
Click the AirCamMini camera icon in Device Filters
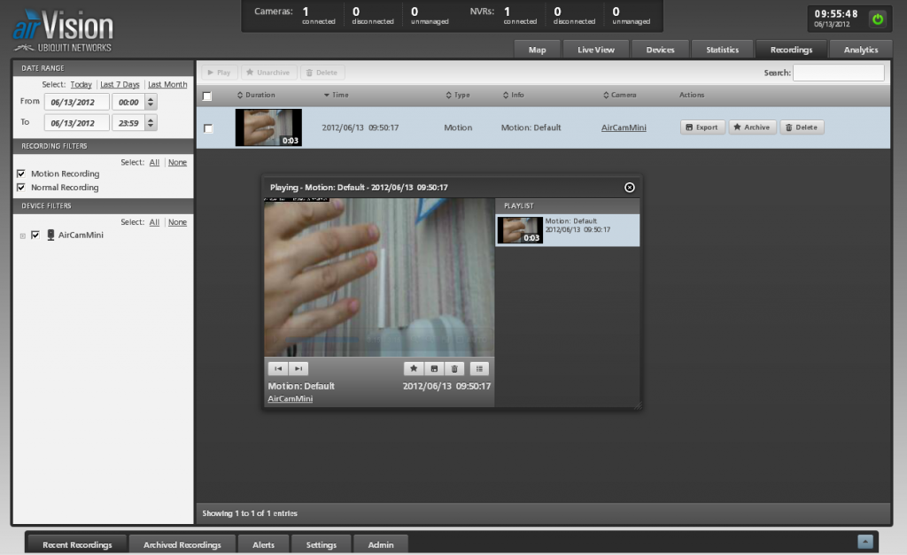pyautogui.click(x=50, y=235)
